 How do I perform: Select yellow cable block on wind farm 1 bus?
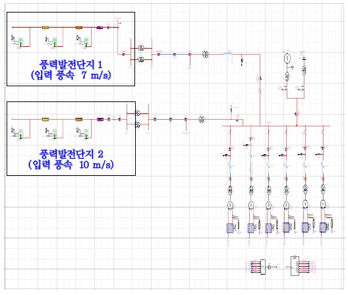pyautogui.click(x=45, y=28)
